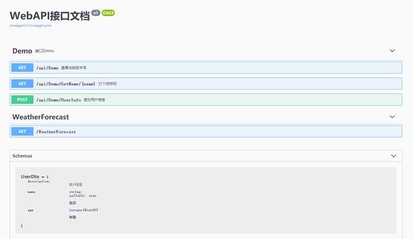Click the OAS3 badge
413x239 pixels.
tap(108, 13)
